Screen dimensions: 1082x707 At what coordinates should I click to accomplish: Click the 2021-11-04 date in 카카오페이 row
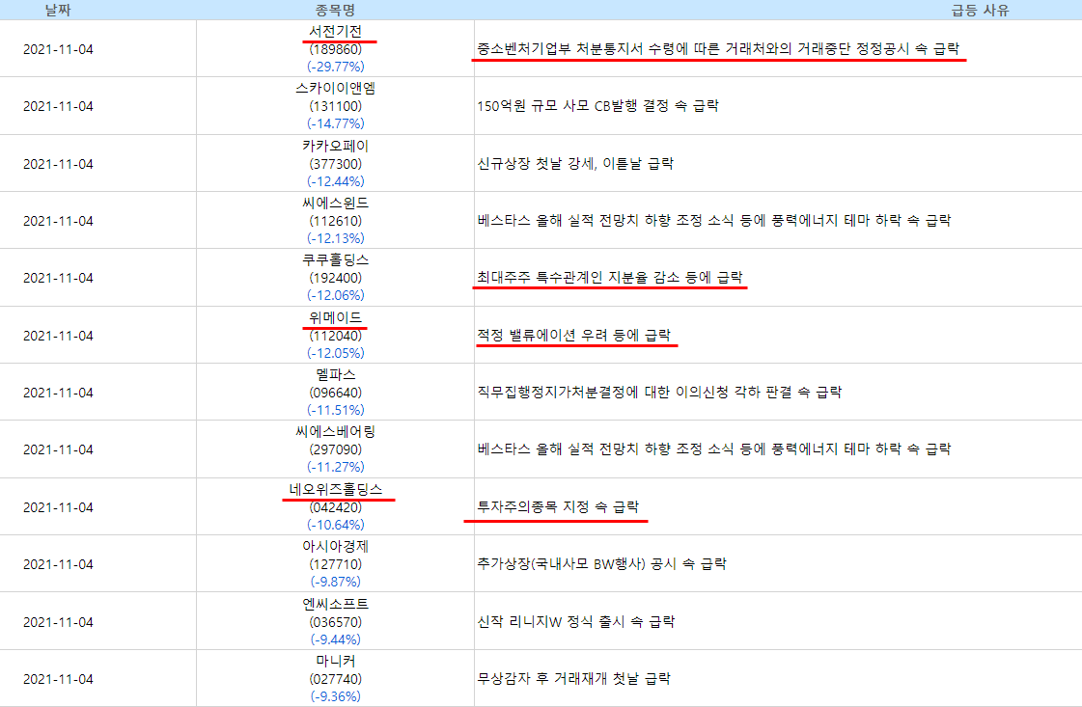coord(58,164)
